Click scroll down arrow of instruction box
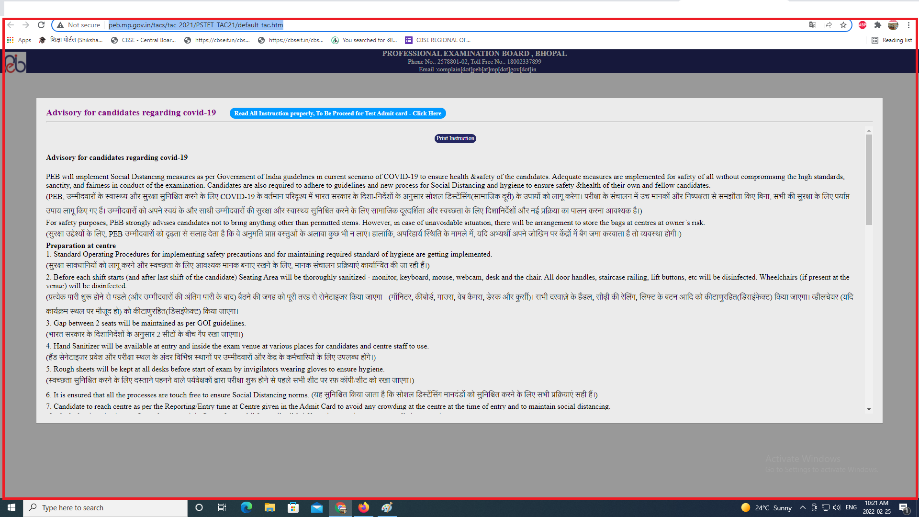Image resolution: width=919 pixels, height=517 pixels. tap(869, 409)
